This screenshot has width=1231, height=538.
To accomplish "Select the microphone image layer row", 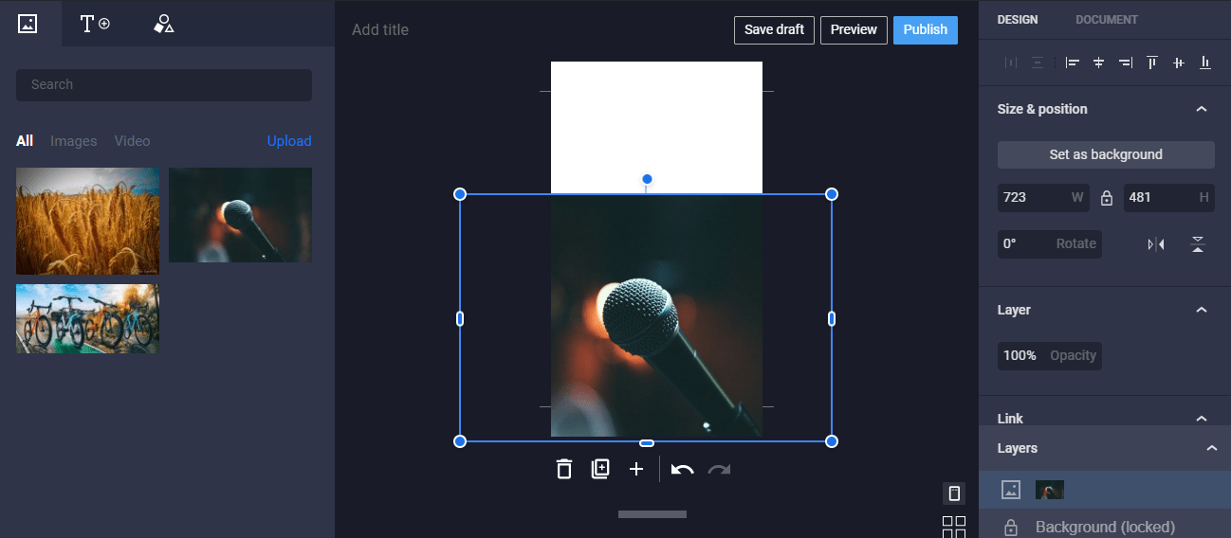I will click(x=1105, y=490).
